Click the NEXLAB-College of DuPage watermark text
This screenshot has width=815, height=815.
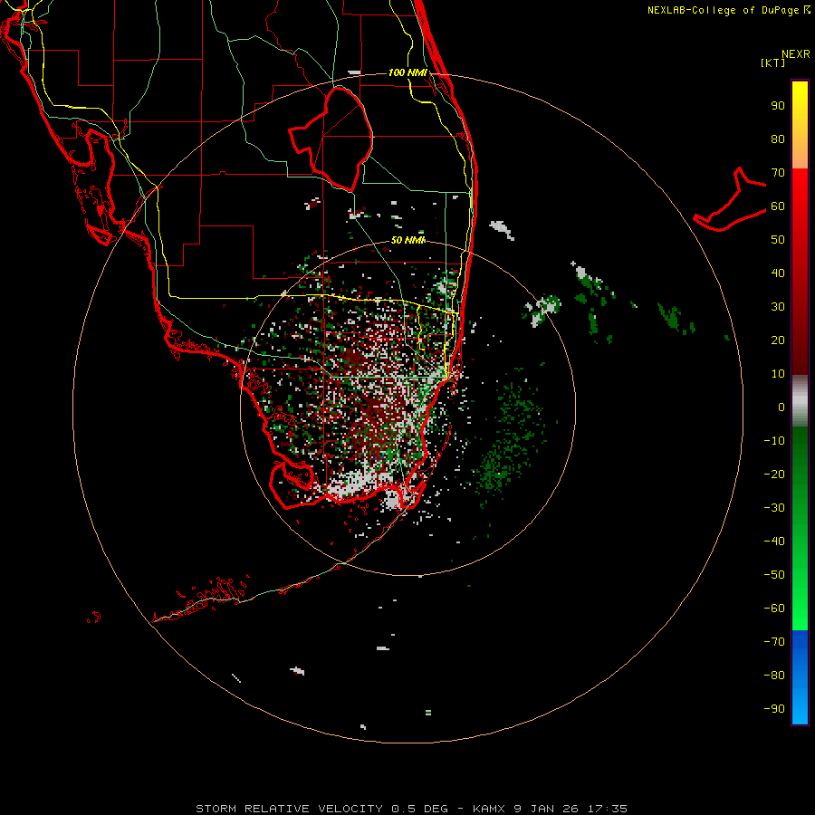(728, 10)
